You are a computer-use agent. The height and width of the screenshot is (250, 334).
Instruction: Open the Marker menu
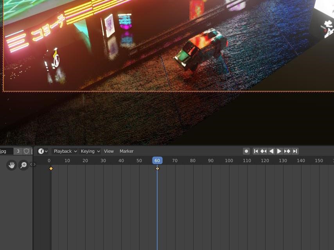126,151
